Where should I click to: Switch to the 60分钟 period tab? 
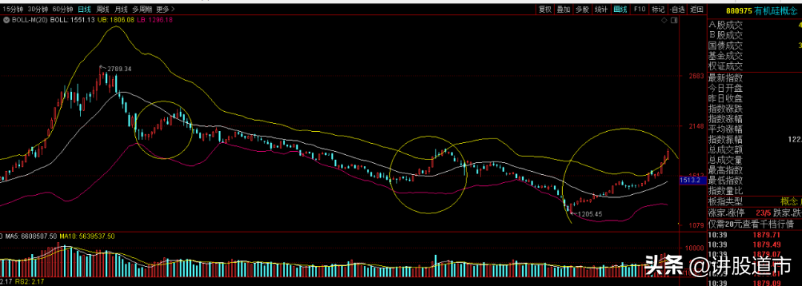pos(63,9)
